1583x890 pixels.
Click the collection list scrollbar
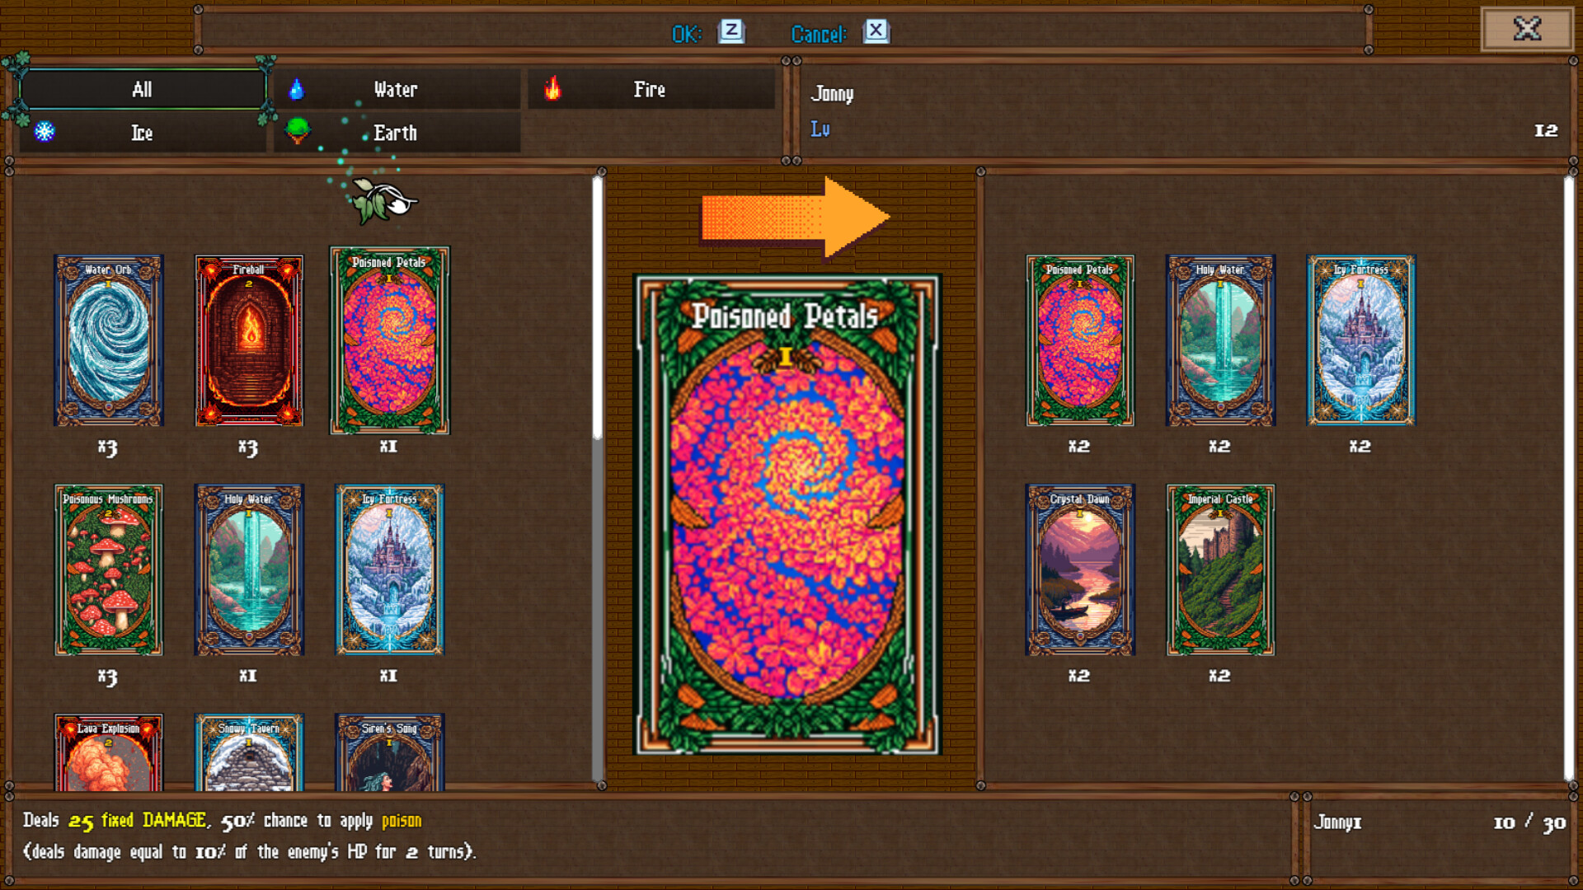tap(598, 478)
